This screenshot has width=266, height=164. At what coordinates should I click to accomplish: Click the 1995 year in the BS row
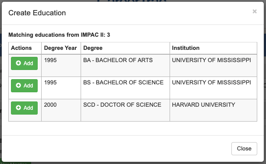[x=50, y=82]
